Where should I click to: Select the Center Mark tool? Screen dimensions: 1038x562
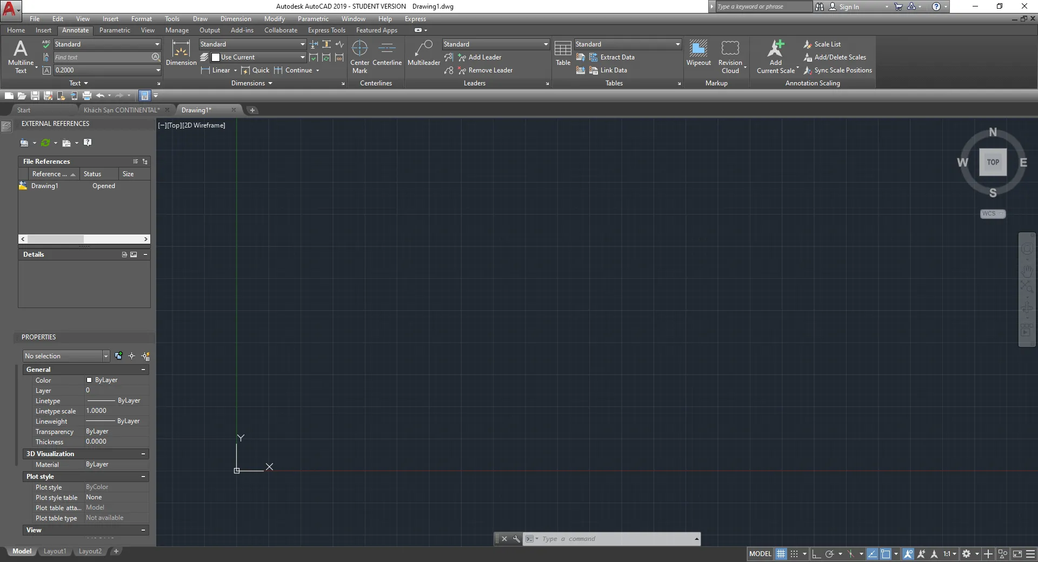[x=360, y=54]
